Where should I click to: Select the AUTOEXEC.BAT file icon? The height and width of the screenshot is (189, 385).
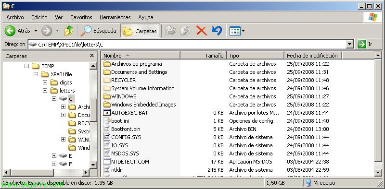point(106,113)
